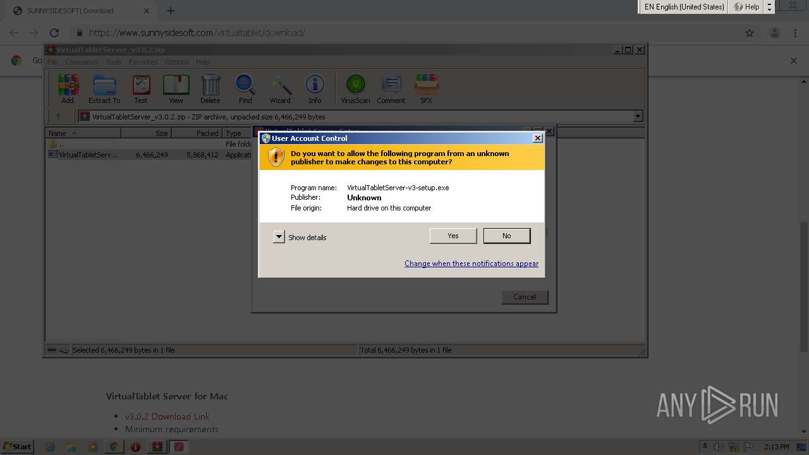Select the parent folder '..' row
The height and width of the screenshot is (455, 809).
[x=150, y=144]
